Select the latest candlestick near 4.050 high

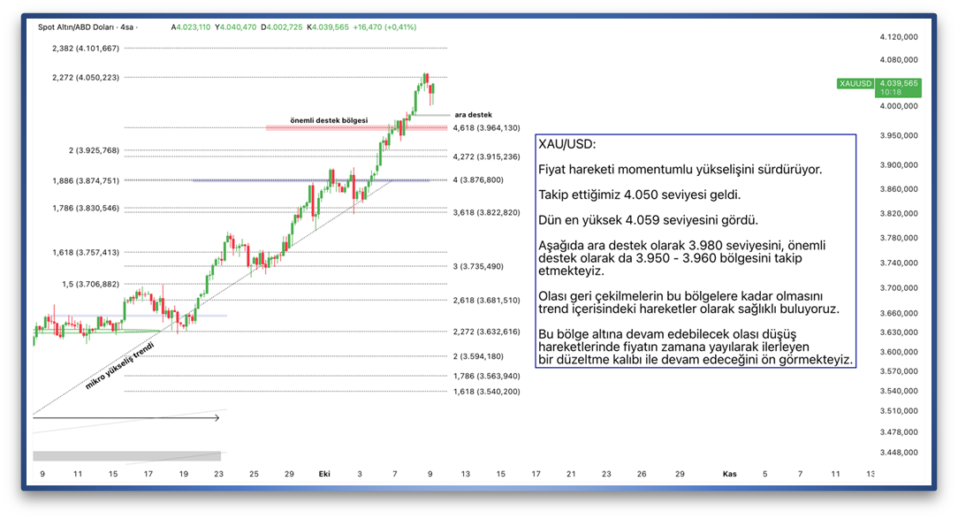tap(433, 87)
